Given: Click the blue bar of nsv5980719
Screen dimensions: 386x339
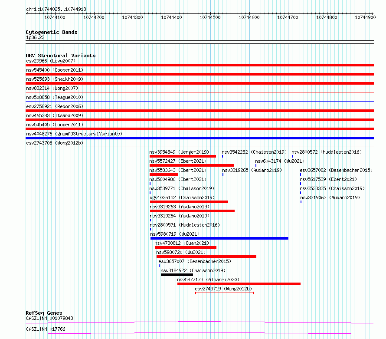Looking at the screenshot, I should pyautogui.click(x=219, y=238).
